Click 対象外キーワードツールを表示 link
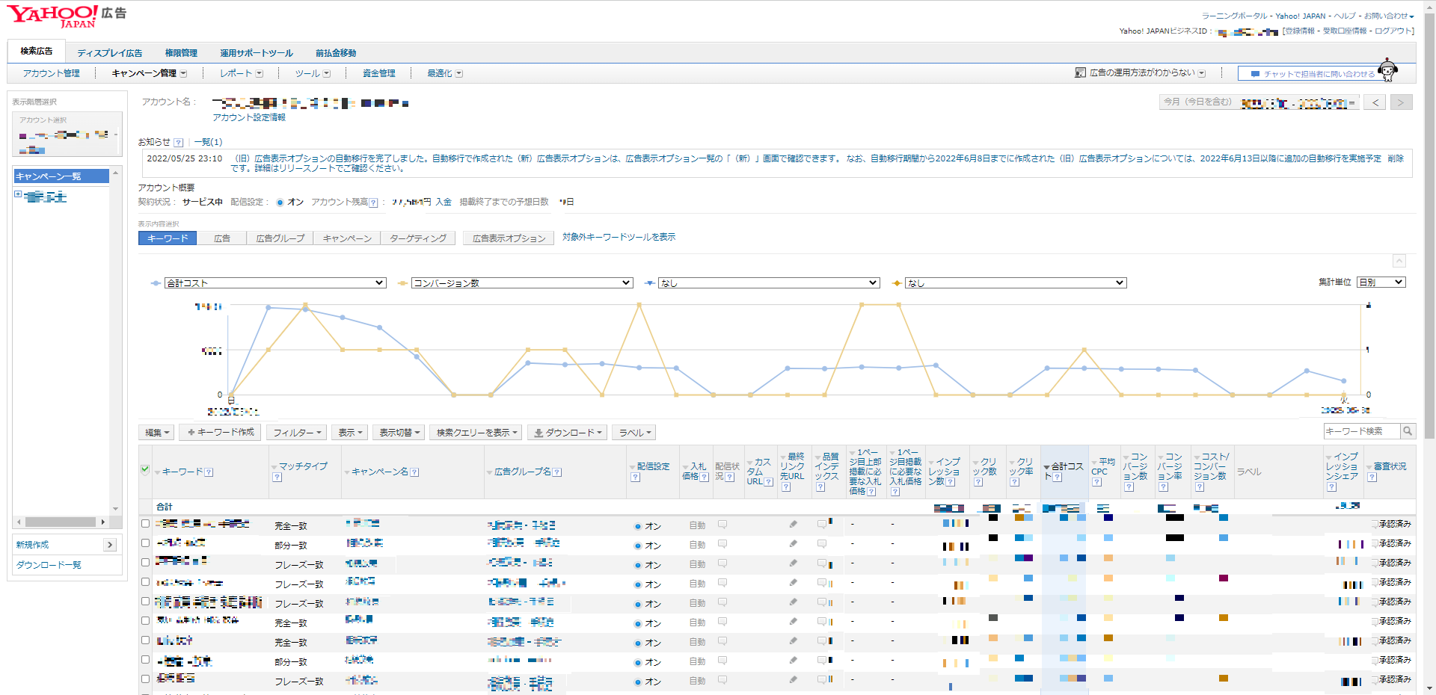The image size is (1436, 695). pyautogui.click(x=619, y=237)
